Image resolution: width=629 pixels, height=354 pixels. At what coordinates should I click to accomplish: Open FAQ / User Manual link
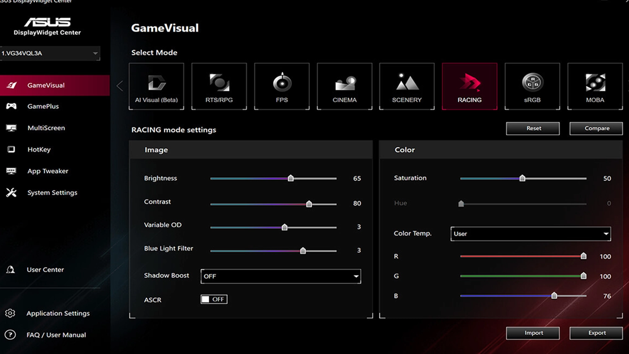tap(56, 335)
